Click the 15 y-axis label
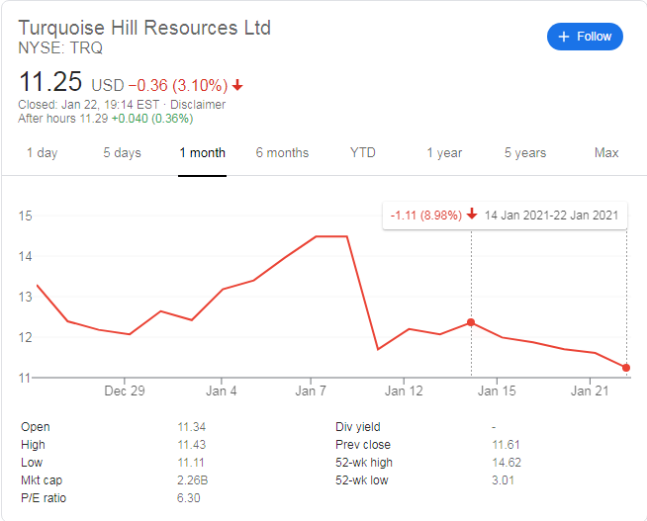The width and height of the screenshot is (647, 521). pos(25,216)
